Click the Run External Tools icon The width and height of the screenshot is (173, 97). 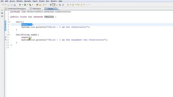(x=30, y=5)
